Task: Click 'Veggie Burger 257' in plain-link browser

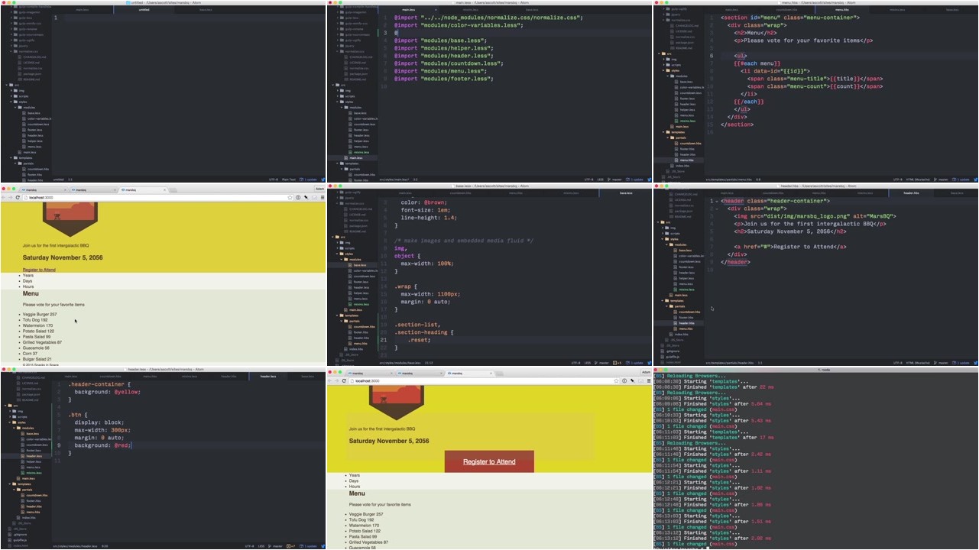Action: point(40,314)
